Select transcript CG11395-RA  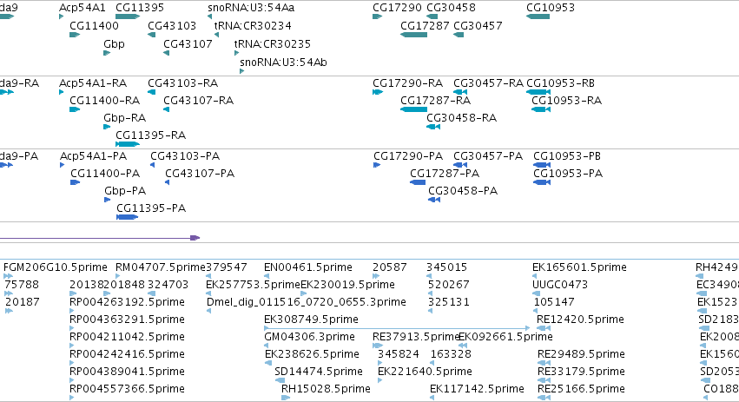(151, 135)
